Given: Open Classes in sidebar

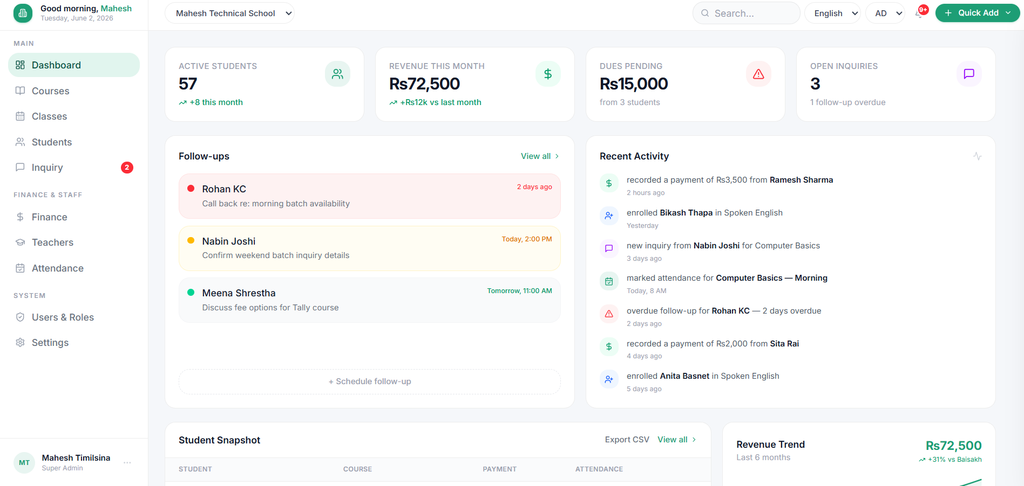Looking at the screenshot, I should [74, 116].
